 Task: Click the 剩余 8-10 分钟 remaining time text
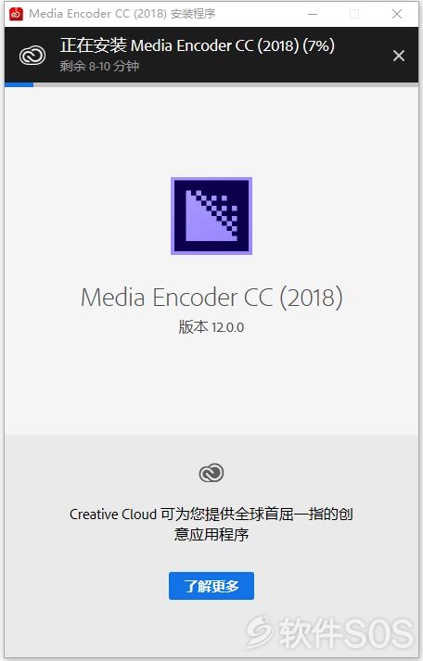99,66
